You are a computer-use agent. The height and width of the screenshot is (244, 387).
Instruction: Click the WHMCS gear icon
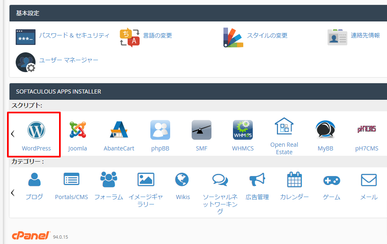[243, 130]
